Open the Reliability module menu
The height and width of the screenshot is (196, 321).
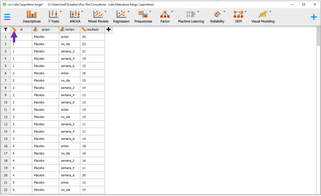(217, 17)
